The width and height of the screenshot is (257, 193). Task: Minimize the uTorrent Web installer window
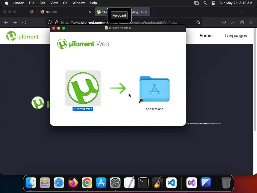[59, 28]
